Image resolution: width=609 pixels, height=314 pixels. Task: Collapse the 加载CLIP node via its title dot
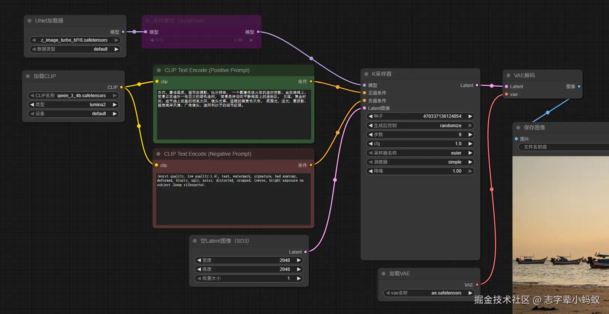click(28, 76)
